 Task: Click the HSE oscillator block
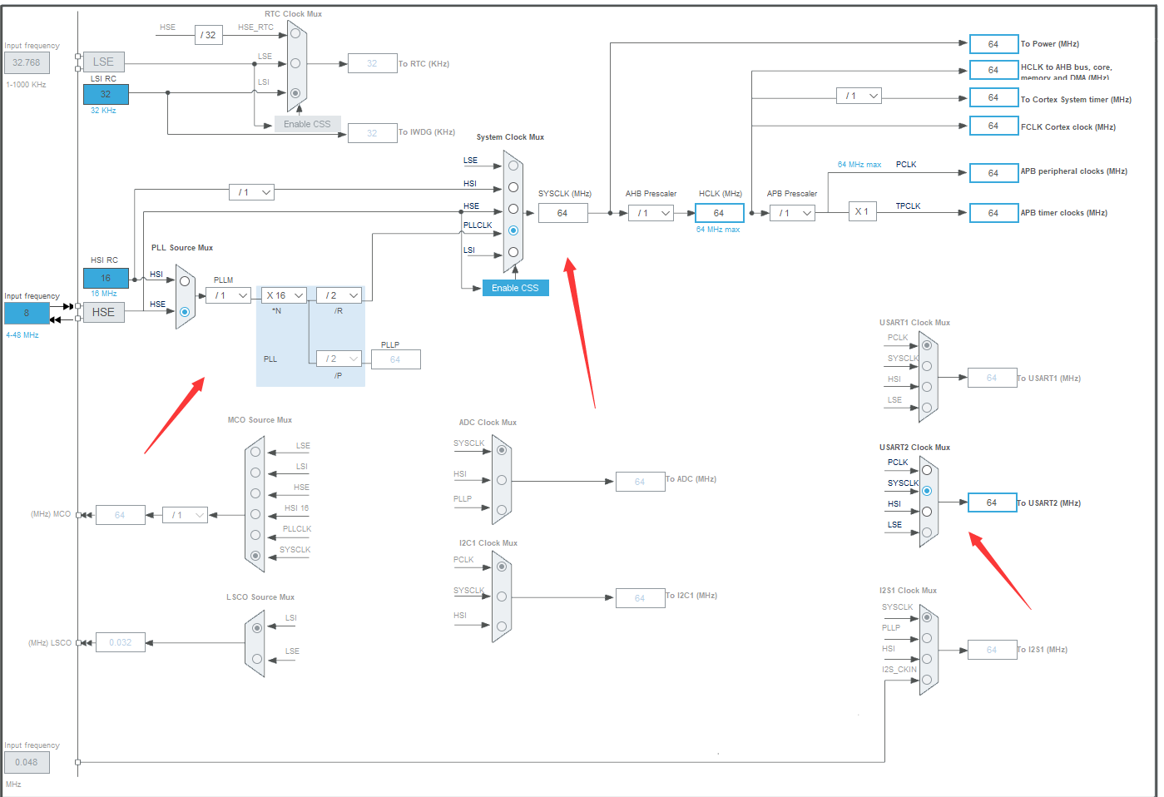coord(103,312)
